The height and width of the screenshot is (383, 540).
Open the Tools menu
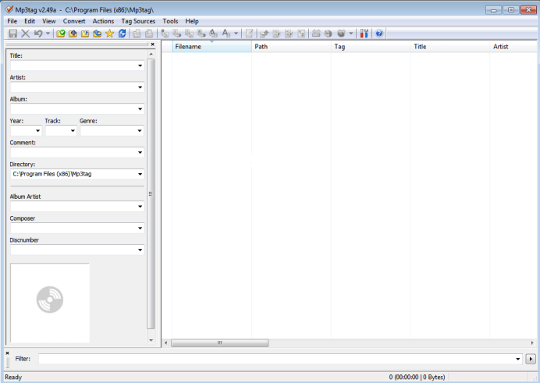pos(170,21)
